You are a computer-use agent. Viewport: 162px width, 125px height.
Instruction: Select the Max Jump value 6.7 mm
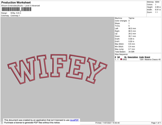point(132,49)
